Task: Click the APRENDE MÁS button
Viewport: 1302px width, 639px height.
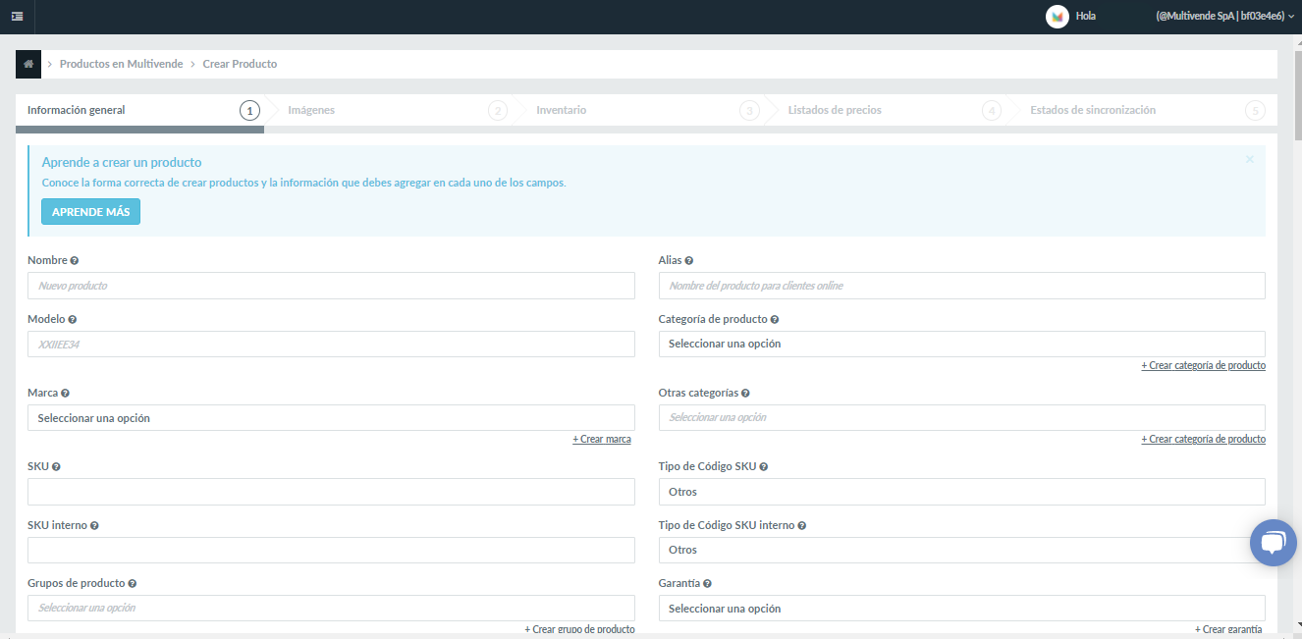Action: [x=90, y=212]
